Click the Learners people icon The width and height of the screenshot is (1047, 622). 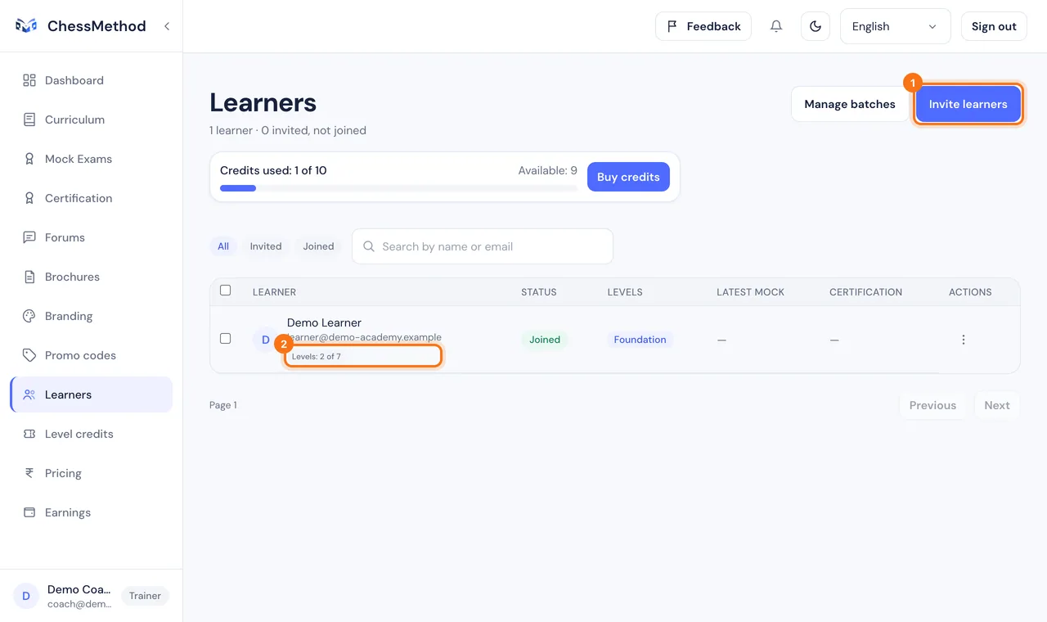tap(29, 394)
